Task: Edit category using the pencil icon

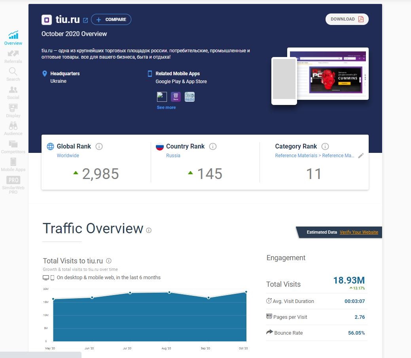Action: click(361, 156)
